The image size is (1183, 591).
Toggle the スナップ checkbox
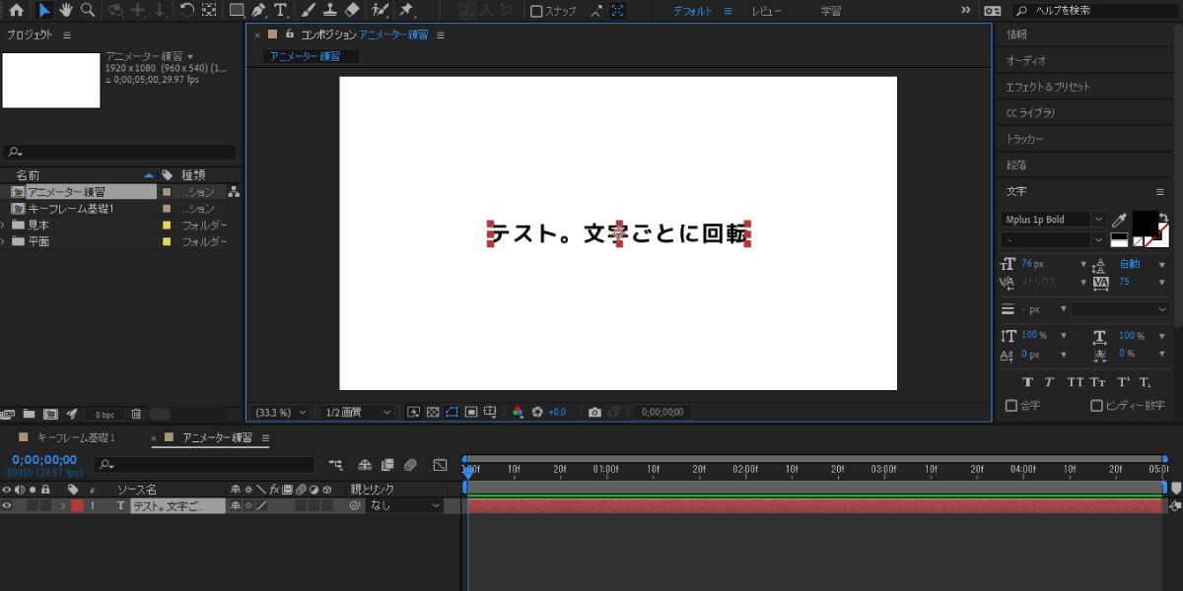[536, 12]
